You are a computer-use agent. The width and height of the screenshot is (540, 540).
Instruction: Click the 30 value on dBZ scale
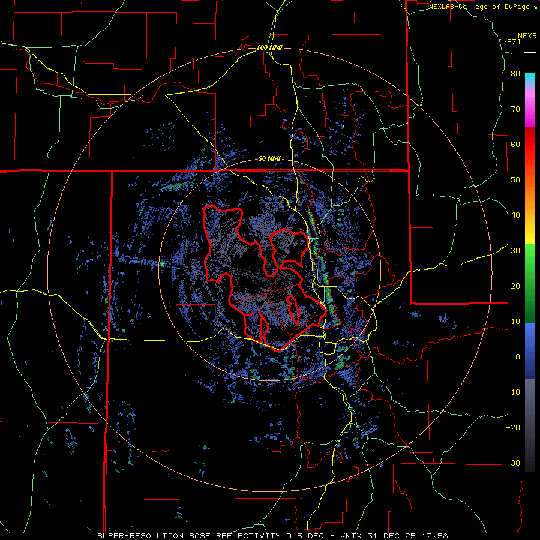(515, 250)
